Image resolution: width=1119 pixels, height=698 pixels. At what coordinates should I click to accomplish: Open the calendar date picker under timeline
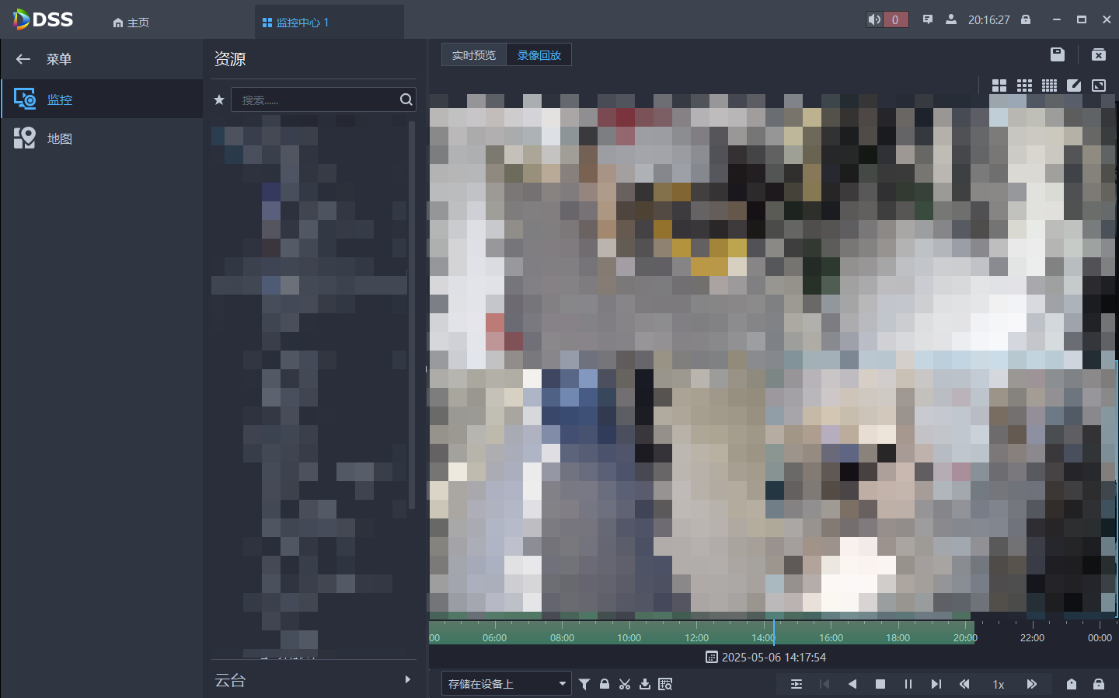[711, 658]
